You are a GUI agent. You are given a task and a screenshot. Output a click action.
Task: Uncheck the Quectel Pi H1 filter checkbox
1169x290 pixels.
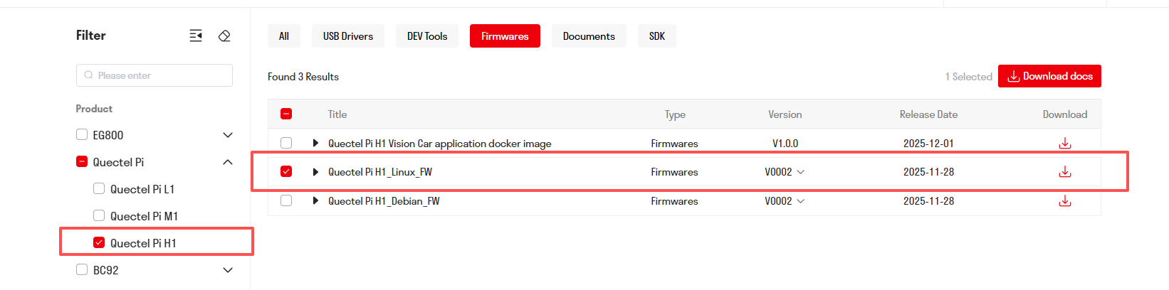tap(99, 243)
